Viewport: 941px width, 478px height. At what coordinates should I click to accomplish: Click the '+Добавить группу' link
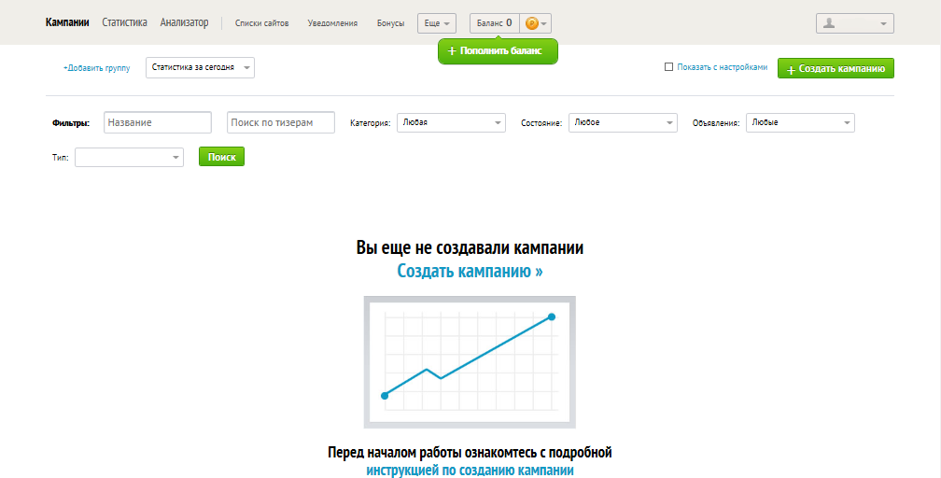tap(97, 68)
